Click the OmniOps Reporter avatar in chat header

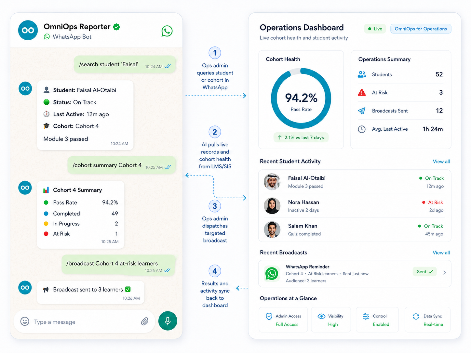[28, 30]
